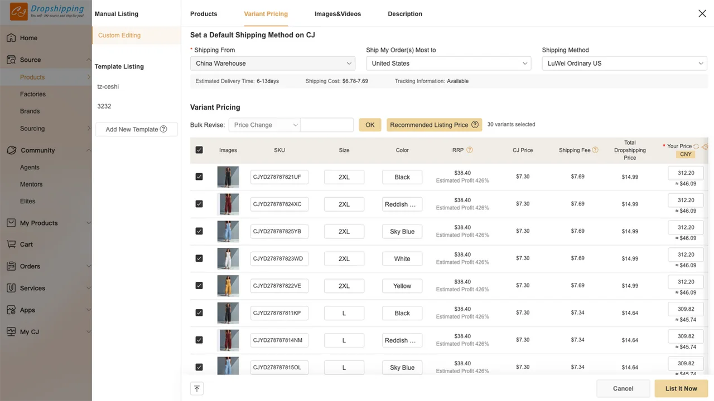Screen dimensions: 714x401
Task: Click the Add New Template button
Action: coord(137,129)
